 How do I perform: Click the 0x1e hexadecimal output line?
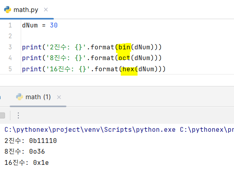pyautogui.click(x=27, y=162)
